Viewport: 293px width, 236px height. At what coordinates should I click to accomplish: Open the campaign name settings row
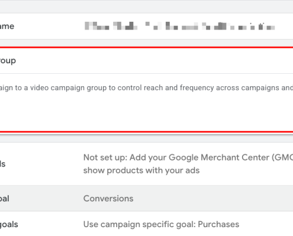(x=146, y=26)
